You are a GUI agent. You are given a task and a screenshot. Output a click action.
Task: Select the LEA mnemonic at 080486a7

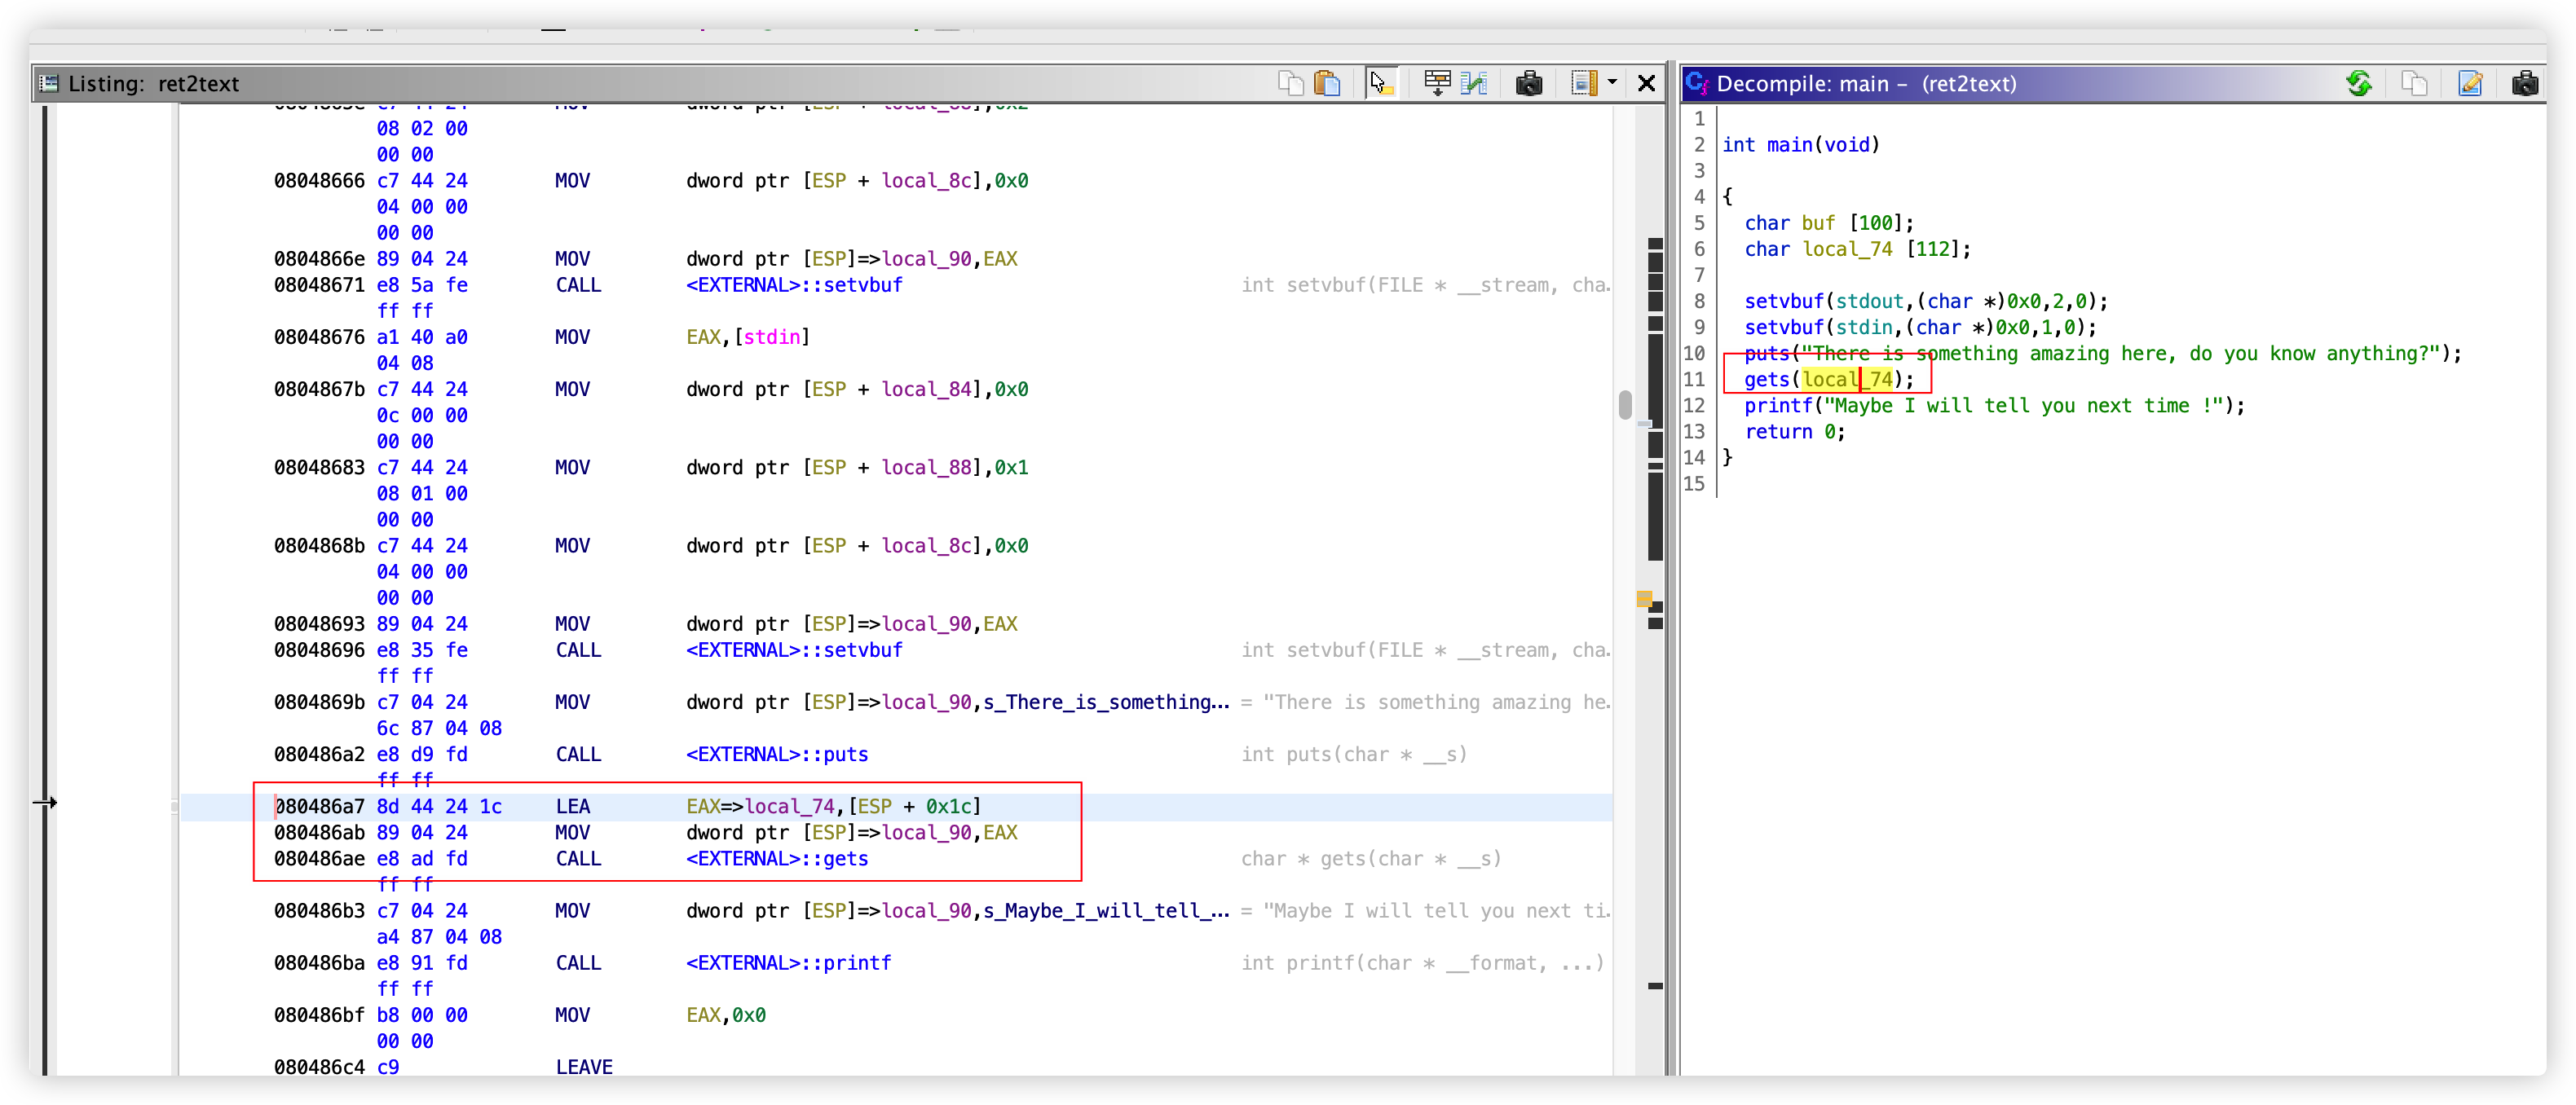click(573, 806)
